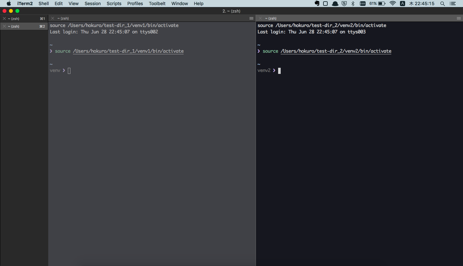Click the venv1 activate path at prompt
This screenshot has height=266, width=463.
(x=128, y=51)
